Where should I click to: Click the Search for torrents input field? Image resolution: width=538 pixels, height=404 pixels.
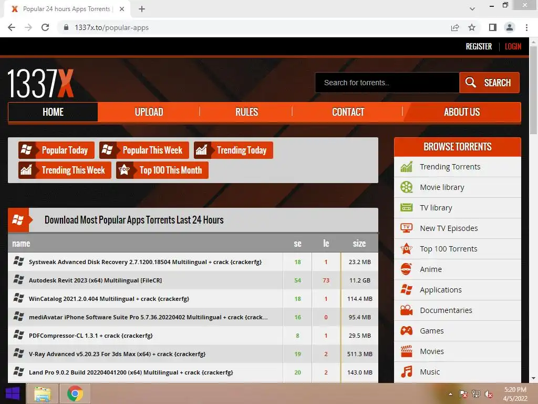coord(387,83)
